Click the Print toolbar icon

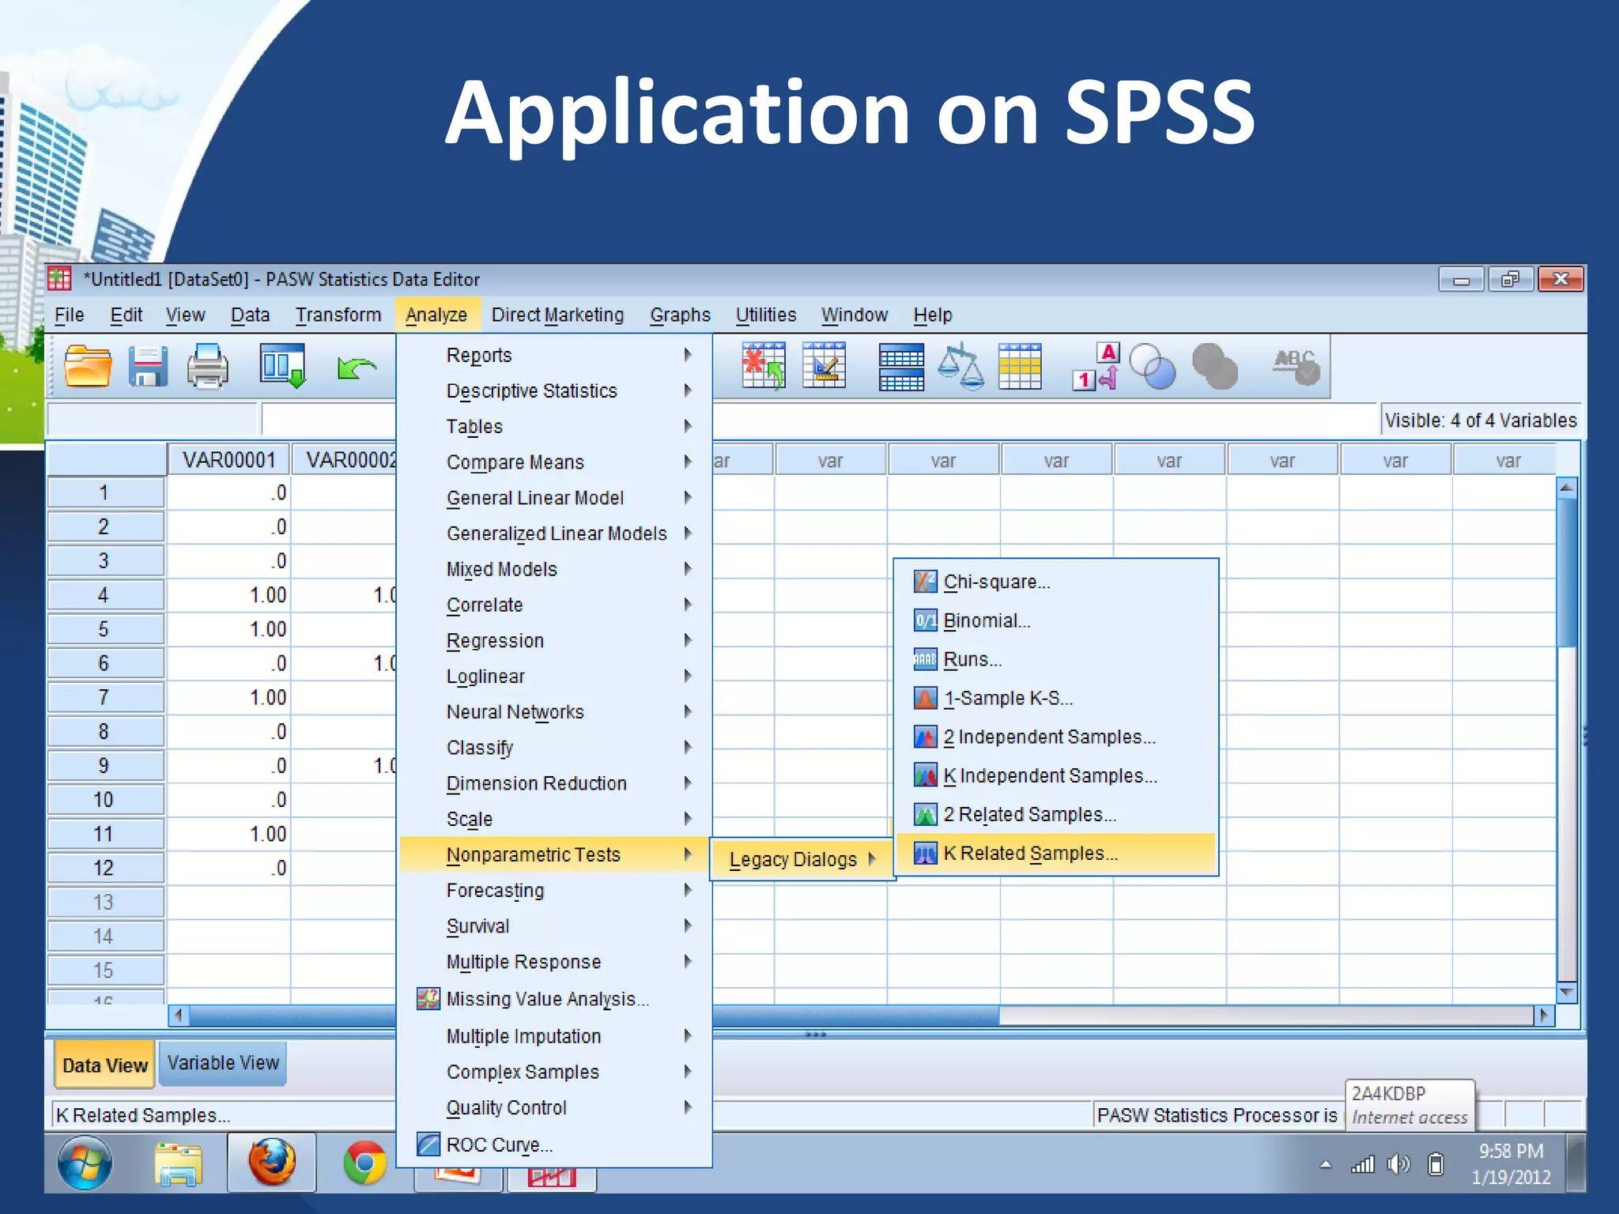click(208, 367)
